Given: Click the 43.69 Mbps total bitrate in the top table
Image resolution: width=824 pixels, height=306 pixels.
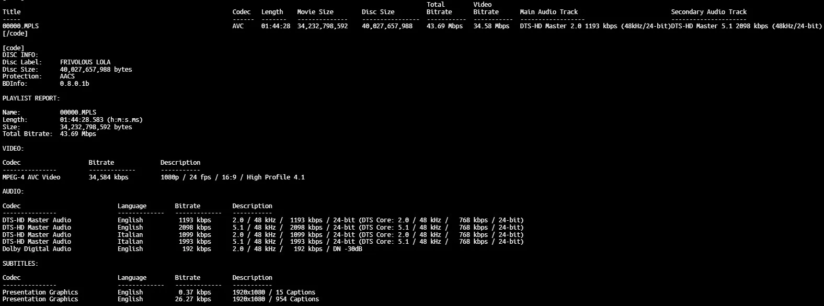Looking at the screenshot, I should pyautogui.click(x=444, y=26).
